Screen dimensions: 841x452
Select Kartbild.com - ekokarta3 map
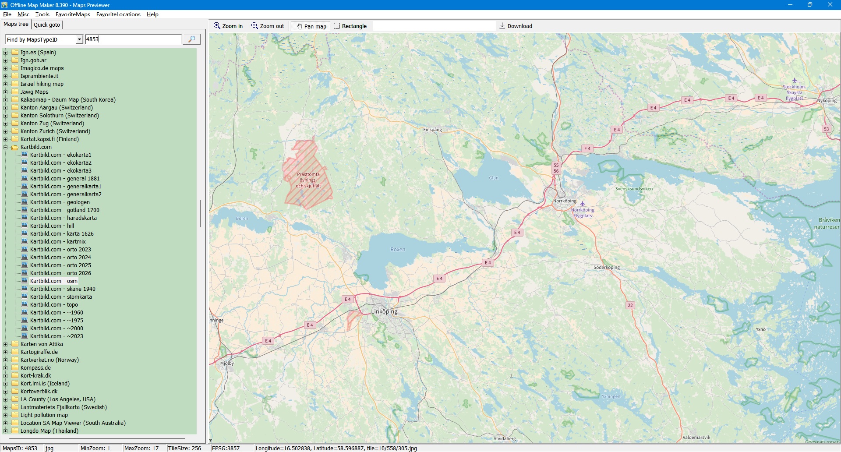pyautogui.click(x=61, y=171)
